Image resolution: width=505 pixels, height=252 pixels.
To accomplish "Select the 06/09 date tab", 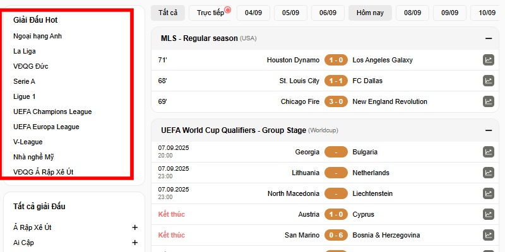I will (328, 13).
